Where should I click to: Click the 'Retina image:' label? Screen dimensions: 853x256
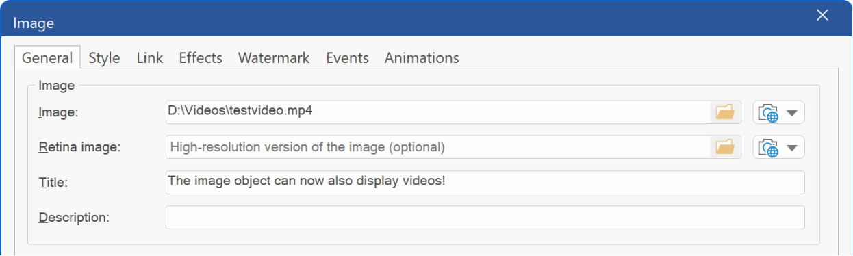(x=79, y=147)
